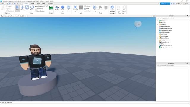This screenshot has height=107, width=190.
Task: Click the Color swatch in Edit group
Action: click(x=81, y=7)
